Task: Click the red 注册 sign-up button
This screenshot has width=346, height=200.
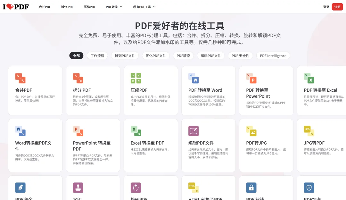Action: [x=337, y=7]
